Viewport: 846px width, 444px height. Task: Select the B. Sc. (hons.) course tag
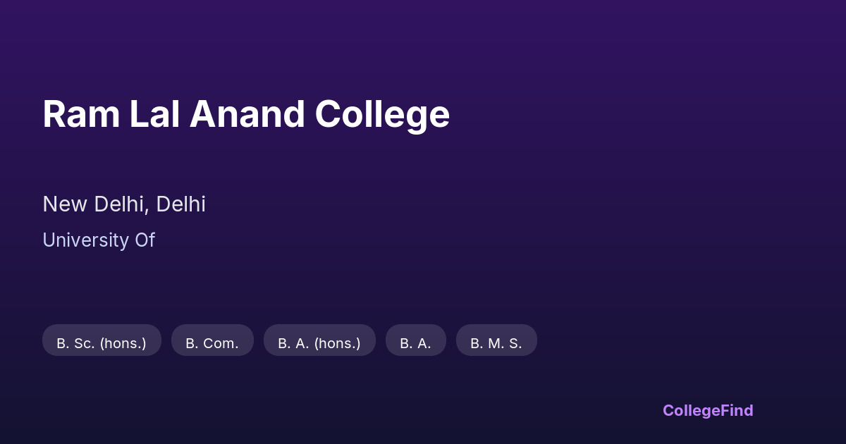coord(102,343)
